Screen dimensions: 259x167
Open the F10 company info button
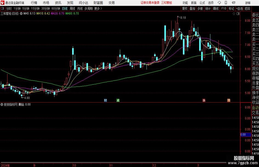tap(224, 9)
